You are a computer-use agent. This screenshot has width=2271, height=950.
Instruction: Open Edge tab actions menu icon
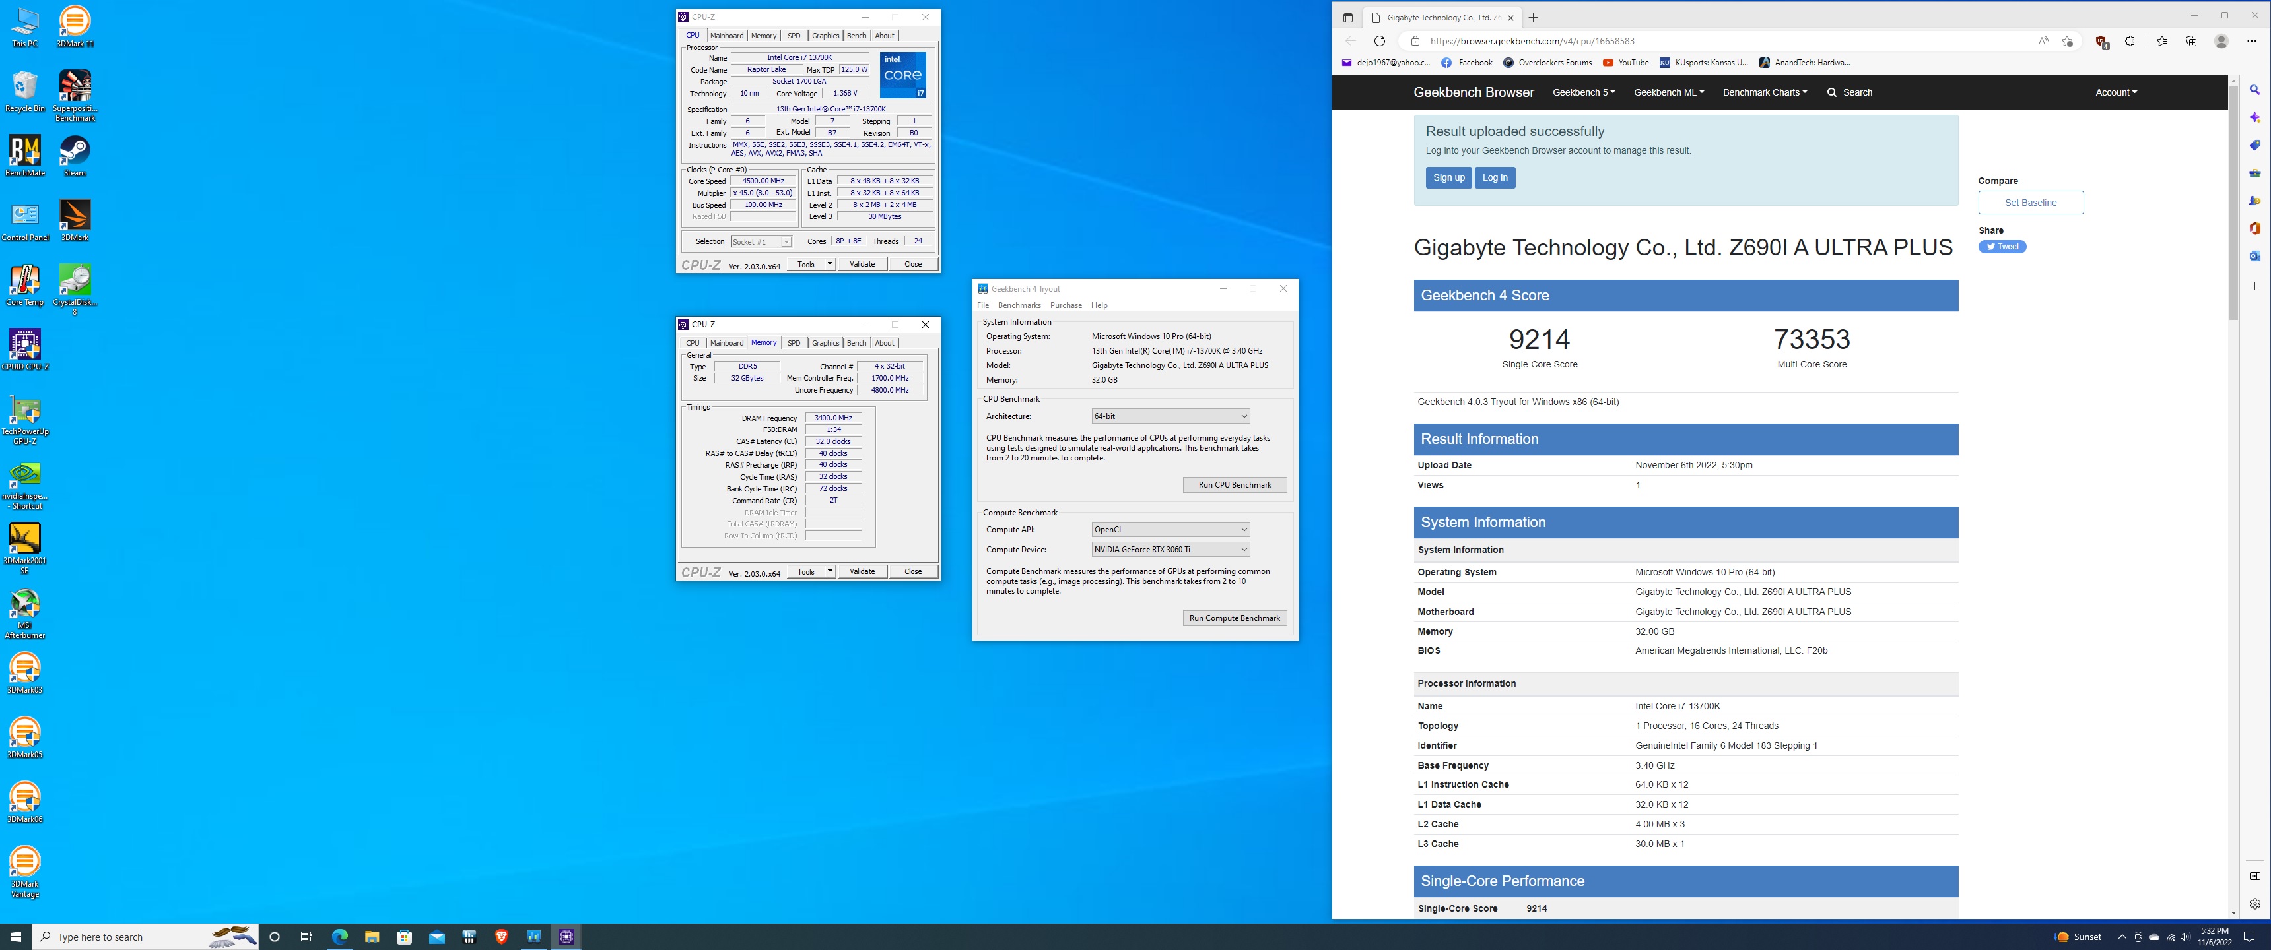[1347, 18]
